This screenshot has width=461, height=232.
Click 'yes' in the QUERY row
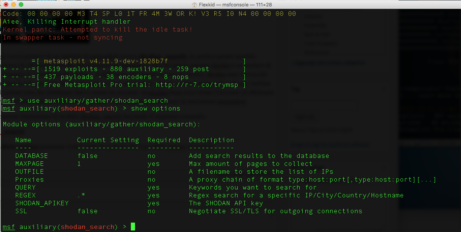click(x=153, y=187)
